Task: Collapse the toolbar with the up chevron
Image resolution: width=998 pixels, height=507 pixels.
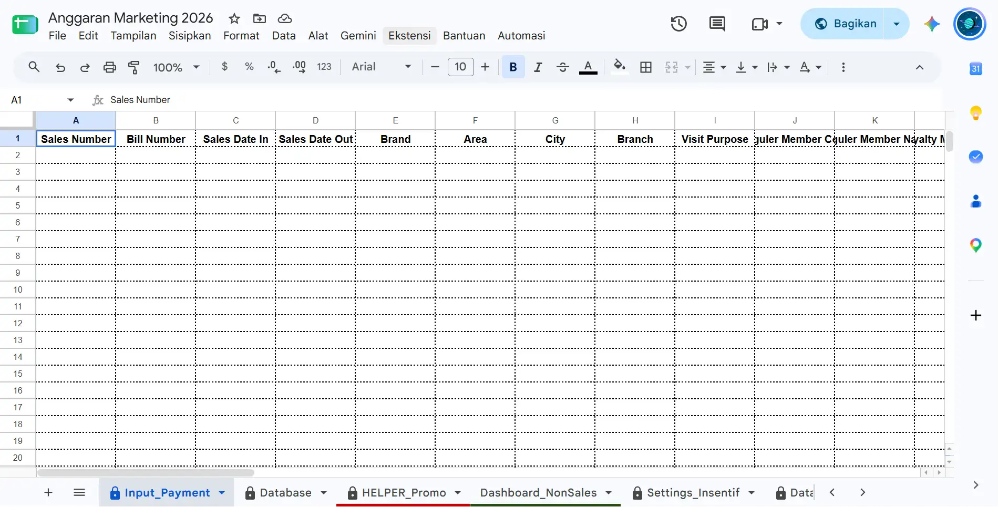Action: pos(920,67)
